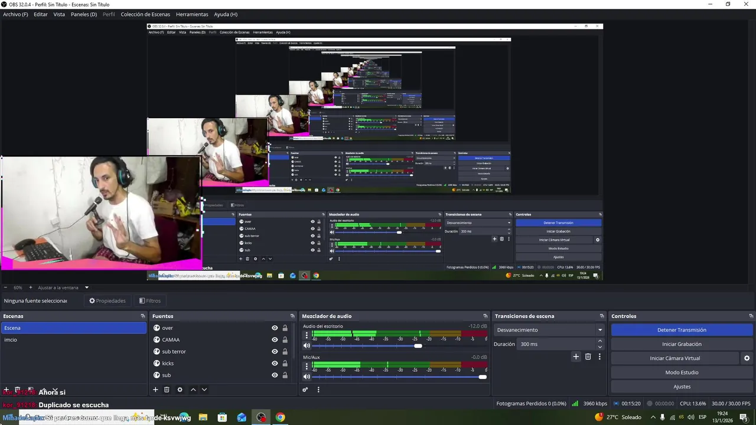Screen dimensions: 756x425
Task: Toggle the lock on the CAMAA source
Action: tap(285, 340)
